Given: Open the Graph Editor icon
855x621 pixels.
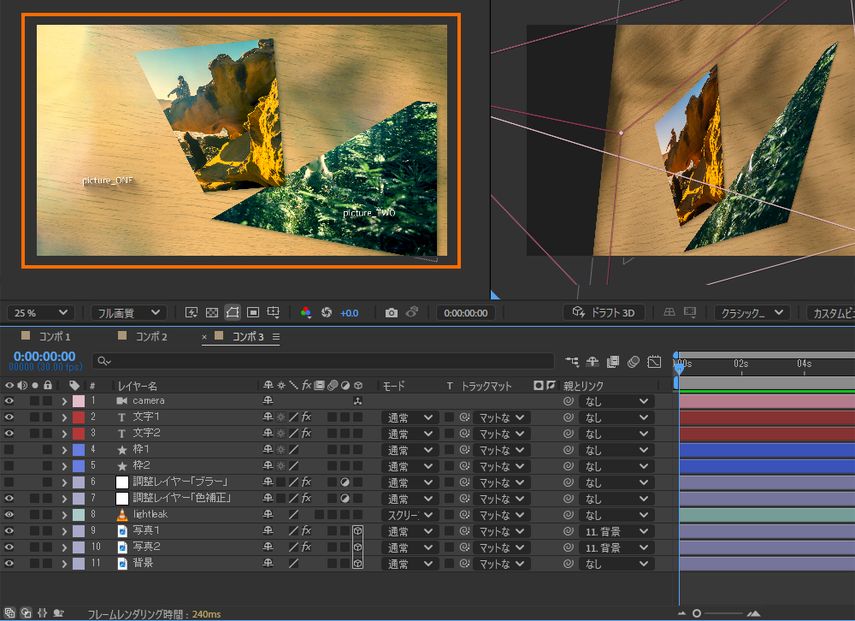Looking at the screenshot, I should tap(654, 362).
